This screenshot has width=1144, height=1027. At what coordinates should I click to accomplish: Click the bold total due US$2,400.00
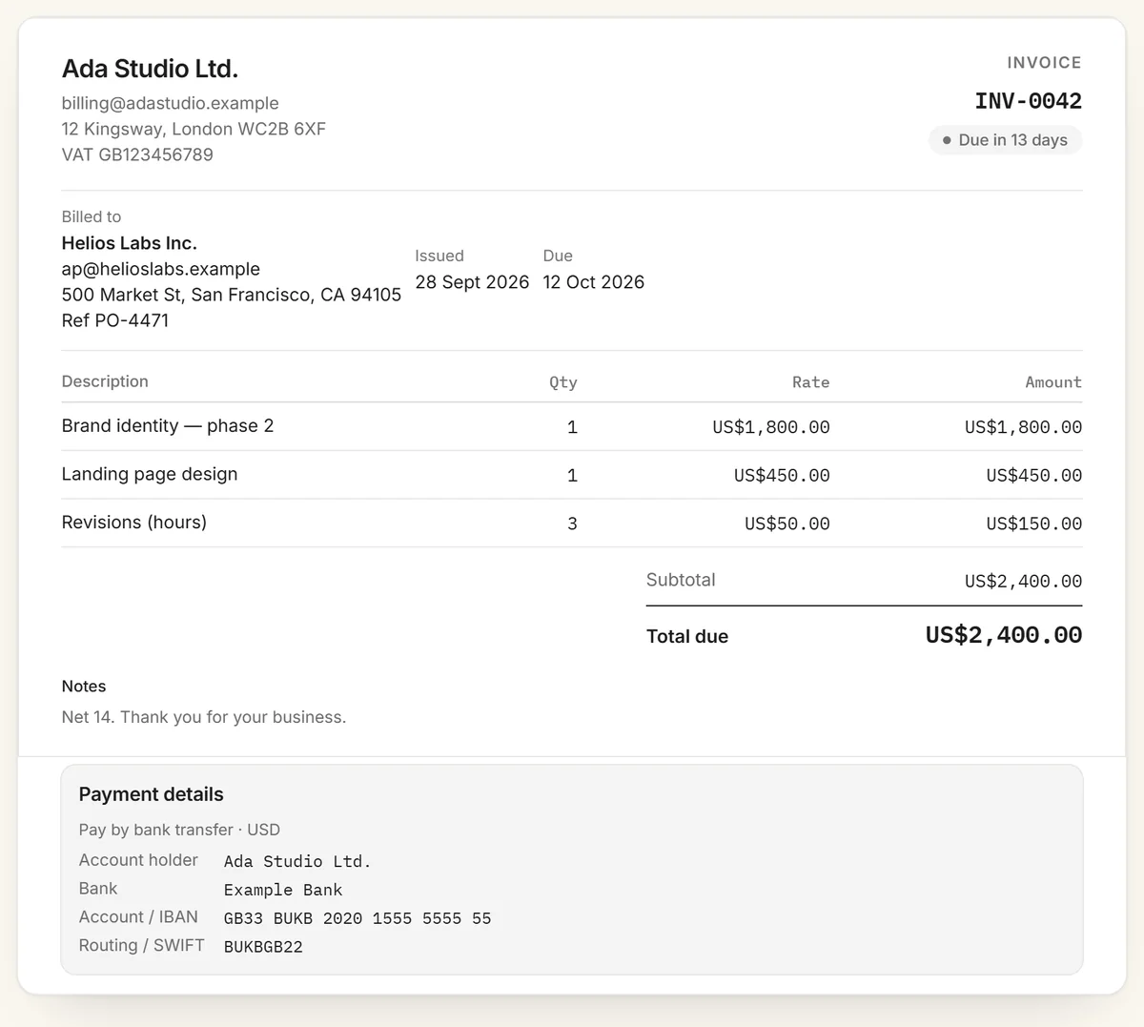point(1004,635)
